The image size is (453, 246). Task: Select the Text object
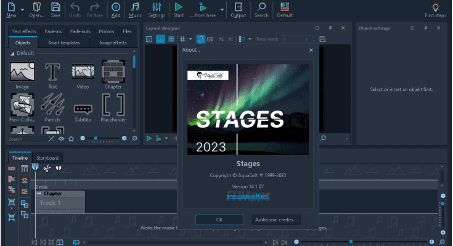[52, 76]
